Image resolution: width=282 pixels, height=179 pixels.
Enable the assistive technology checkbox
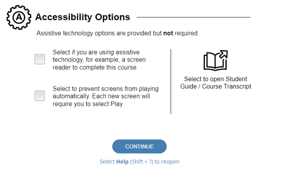pos(40,59)
